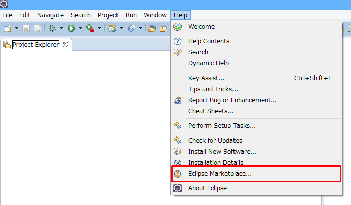Click the Report Bug or Enhancement icon
Viewport: 351px width, 205px height.
click(x=178, y=100)
